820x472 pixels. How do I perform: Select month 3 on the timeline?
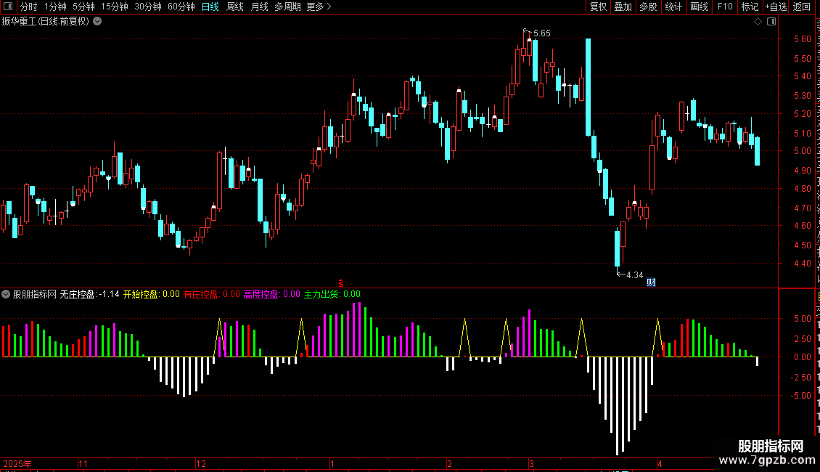531,463
